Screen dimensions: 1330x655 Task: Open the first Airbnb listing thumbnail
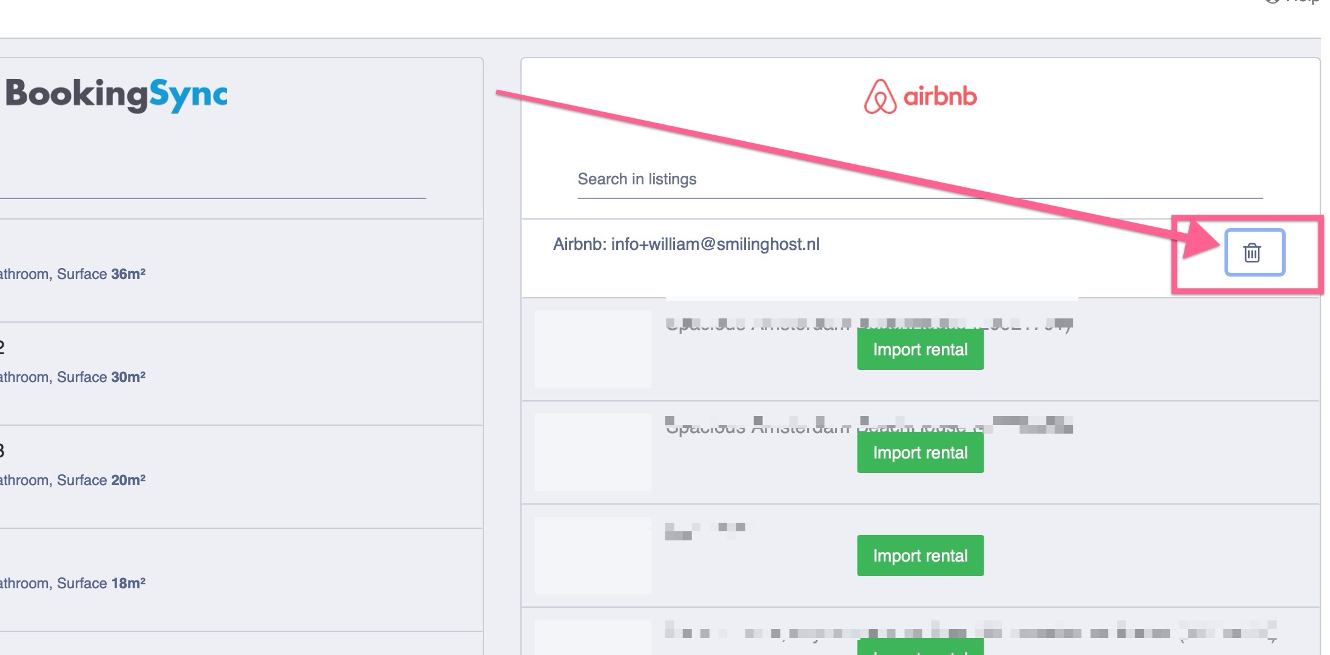pyautogui.click(x=593, y=349)
